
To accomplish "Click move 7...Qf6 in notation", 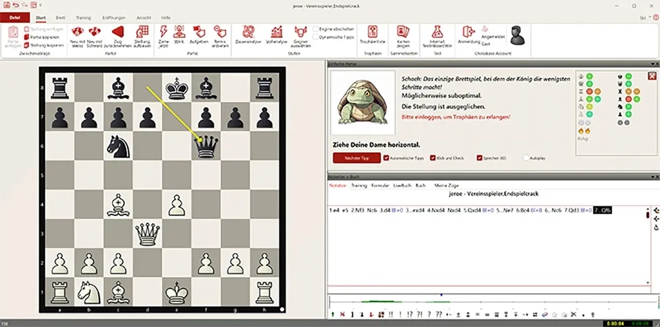I will click(x=602, y=210).
